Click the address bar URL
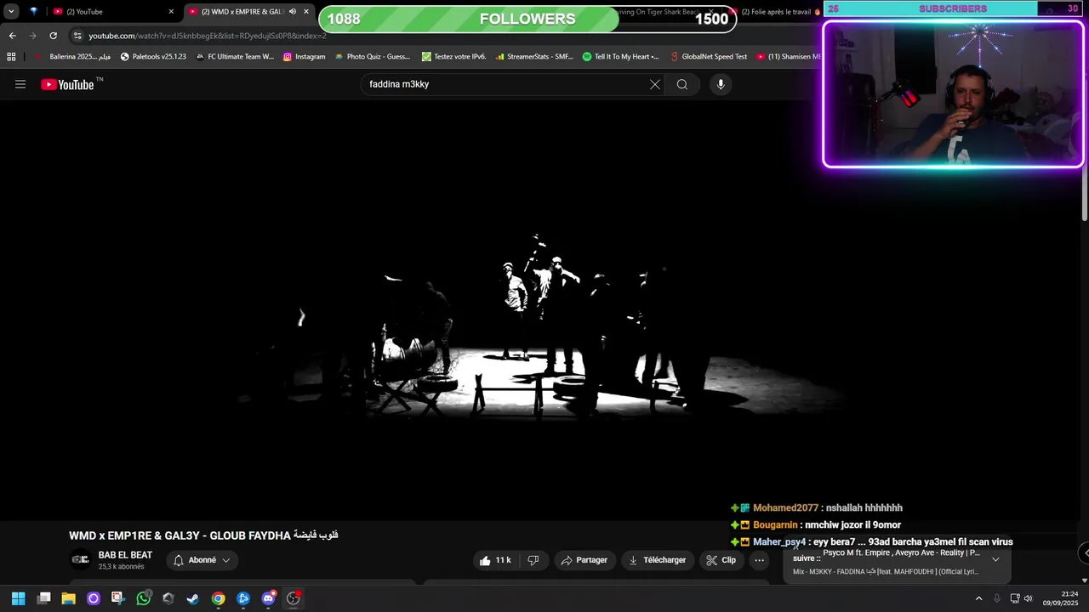Viewport: 1089px width, 612px height. coord(207,36)
